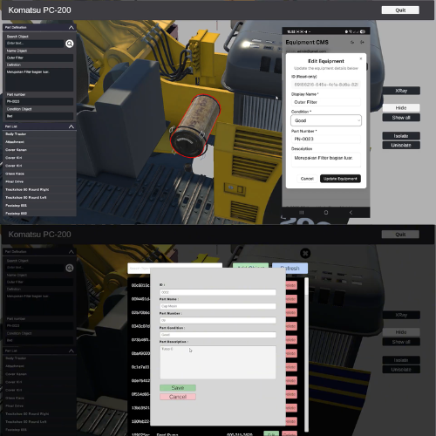This screenshot has height=436, width=436.
Task: Click the Definition box in the bright left panel
Action: pos(39,80)
